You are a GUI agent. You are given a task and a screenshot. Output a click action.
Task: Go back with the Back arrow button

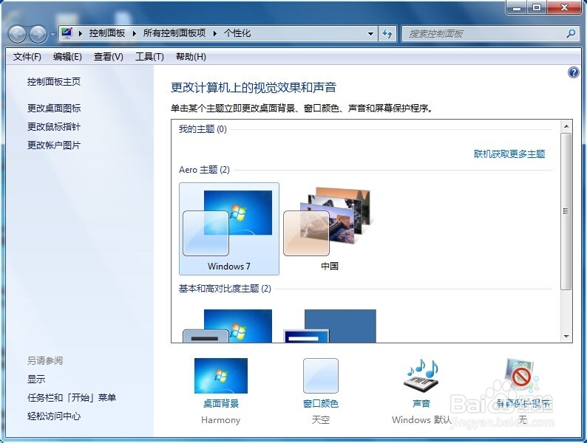click(17, 35)
